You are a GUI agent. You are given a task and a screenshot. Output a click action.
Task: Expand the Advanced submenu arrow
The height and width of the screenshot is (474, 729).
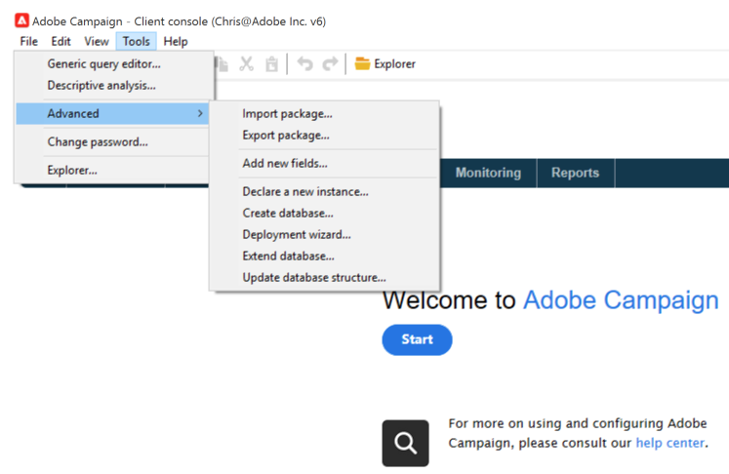click(x=200, y=113)
